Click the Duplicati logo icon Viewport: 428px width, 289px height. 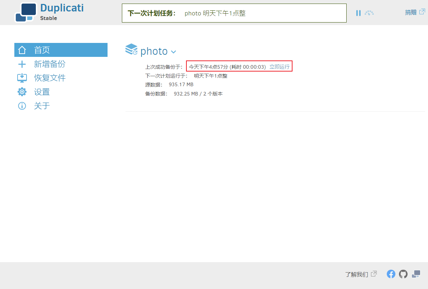[x=26, y=12]
